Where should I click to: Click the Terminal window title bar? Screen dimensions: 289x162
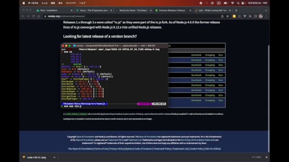(114, 45)
